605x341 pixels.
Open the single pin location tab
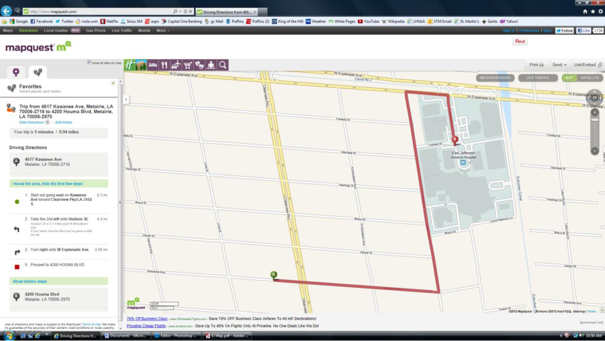[x=16, y=72]
